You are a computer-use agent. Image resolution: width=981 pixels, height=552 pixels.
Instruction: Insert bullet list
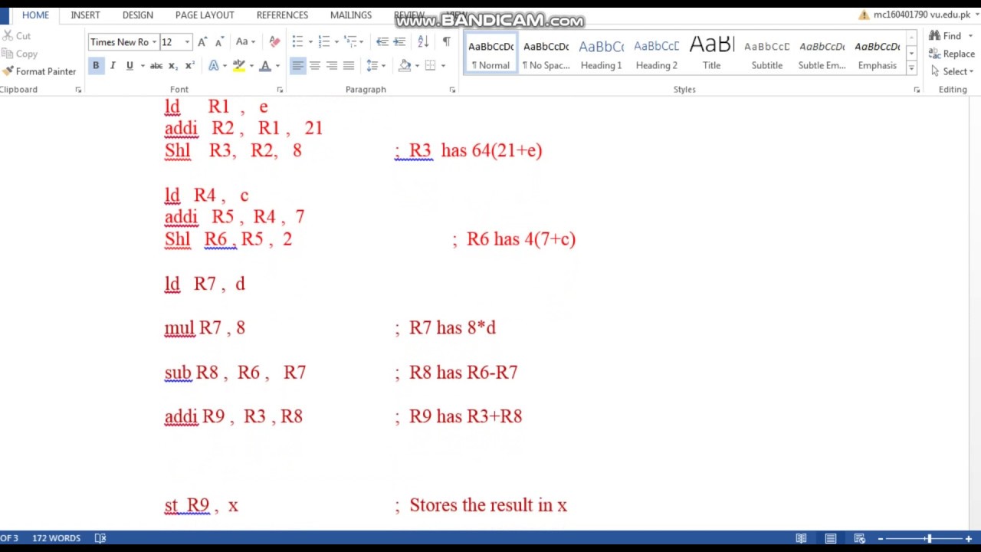pyautogui.click(x=297, y=41)
